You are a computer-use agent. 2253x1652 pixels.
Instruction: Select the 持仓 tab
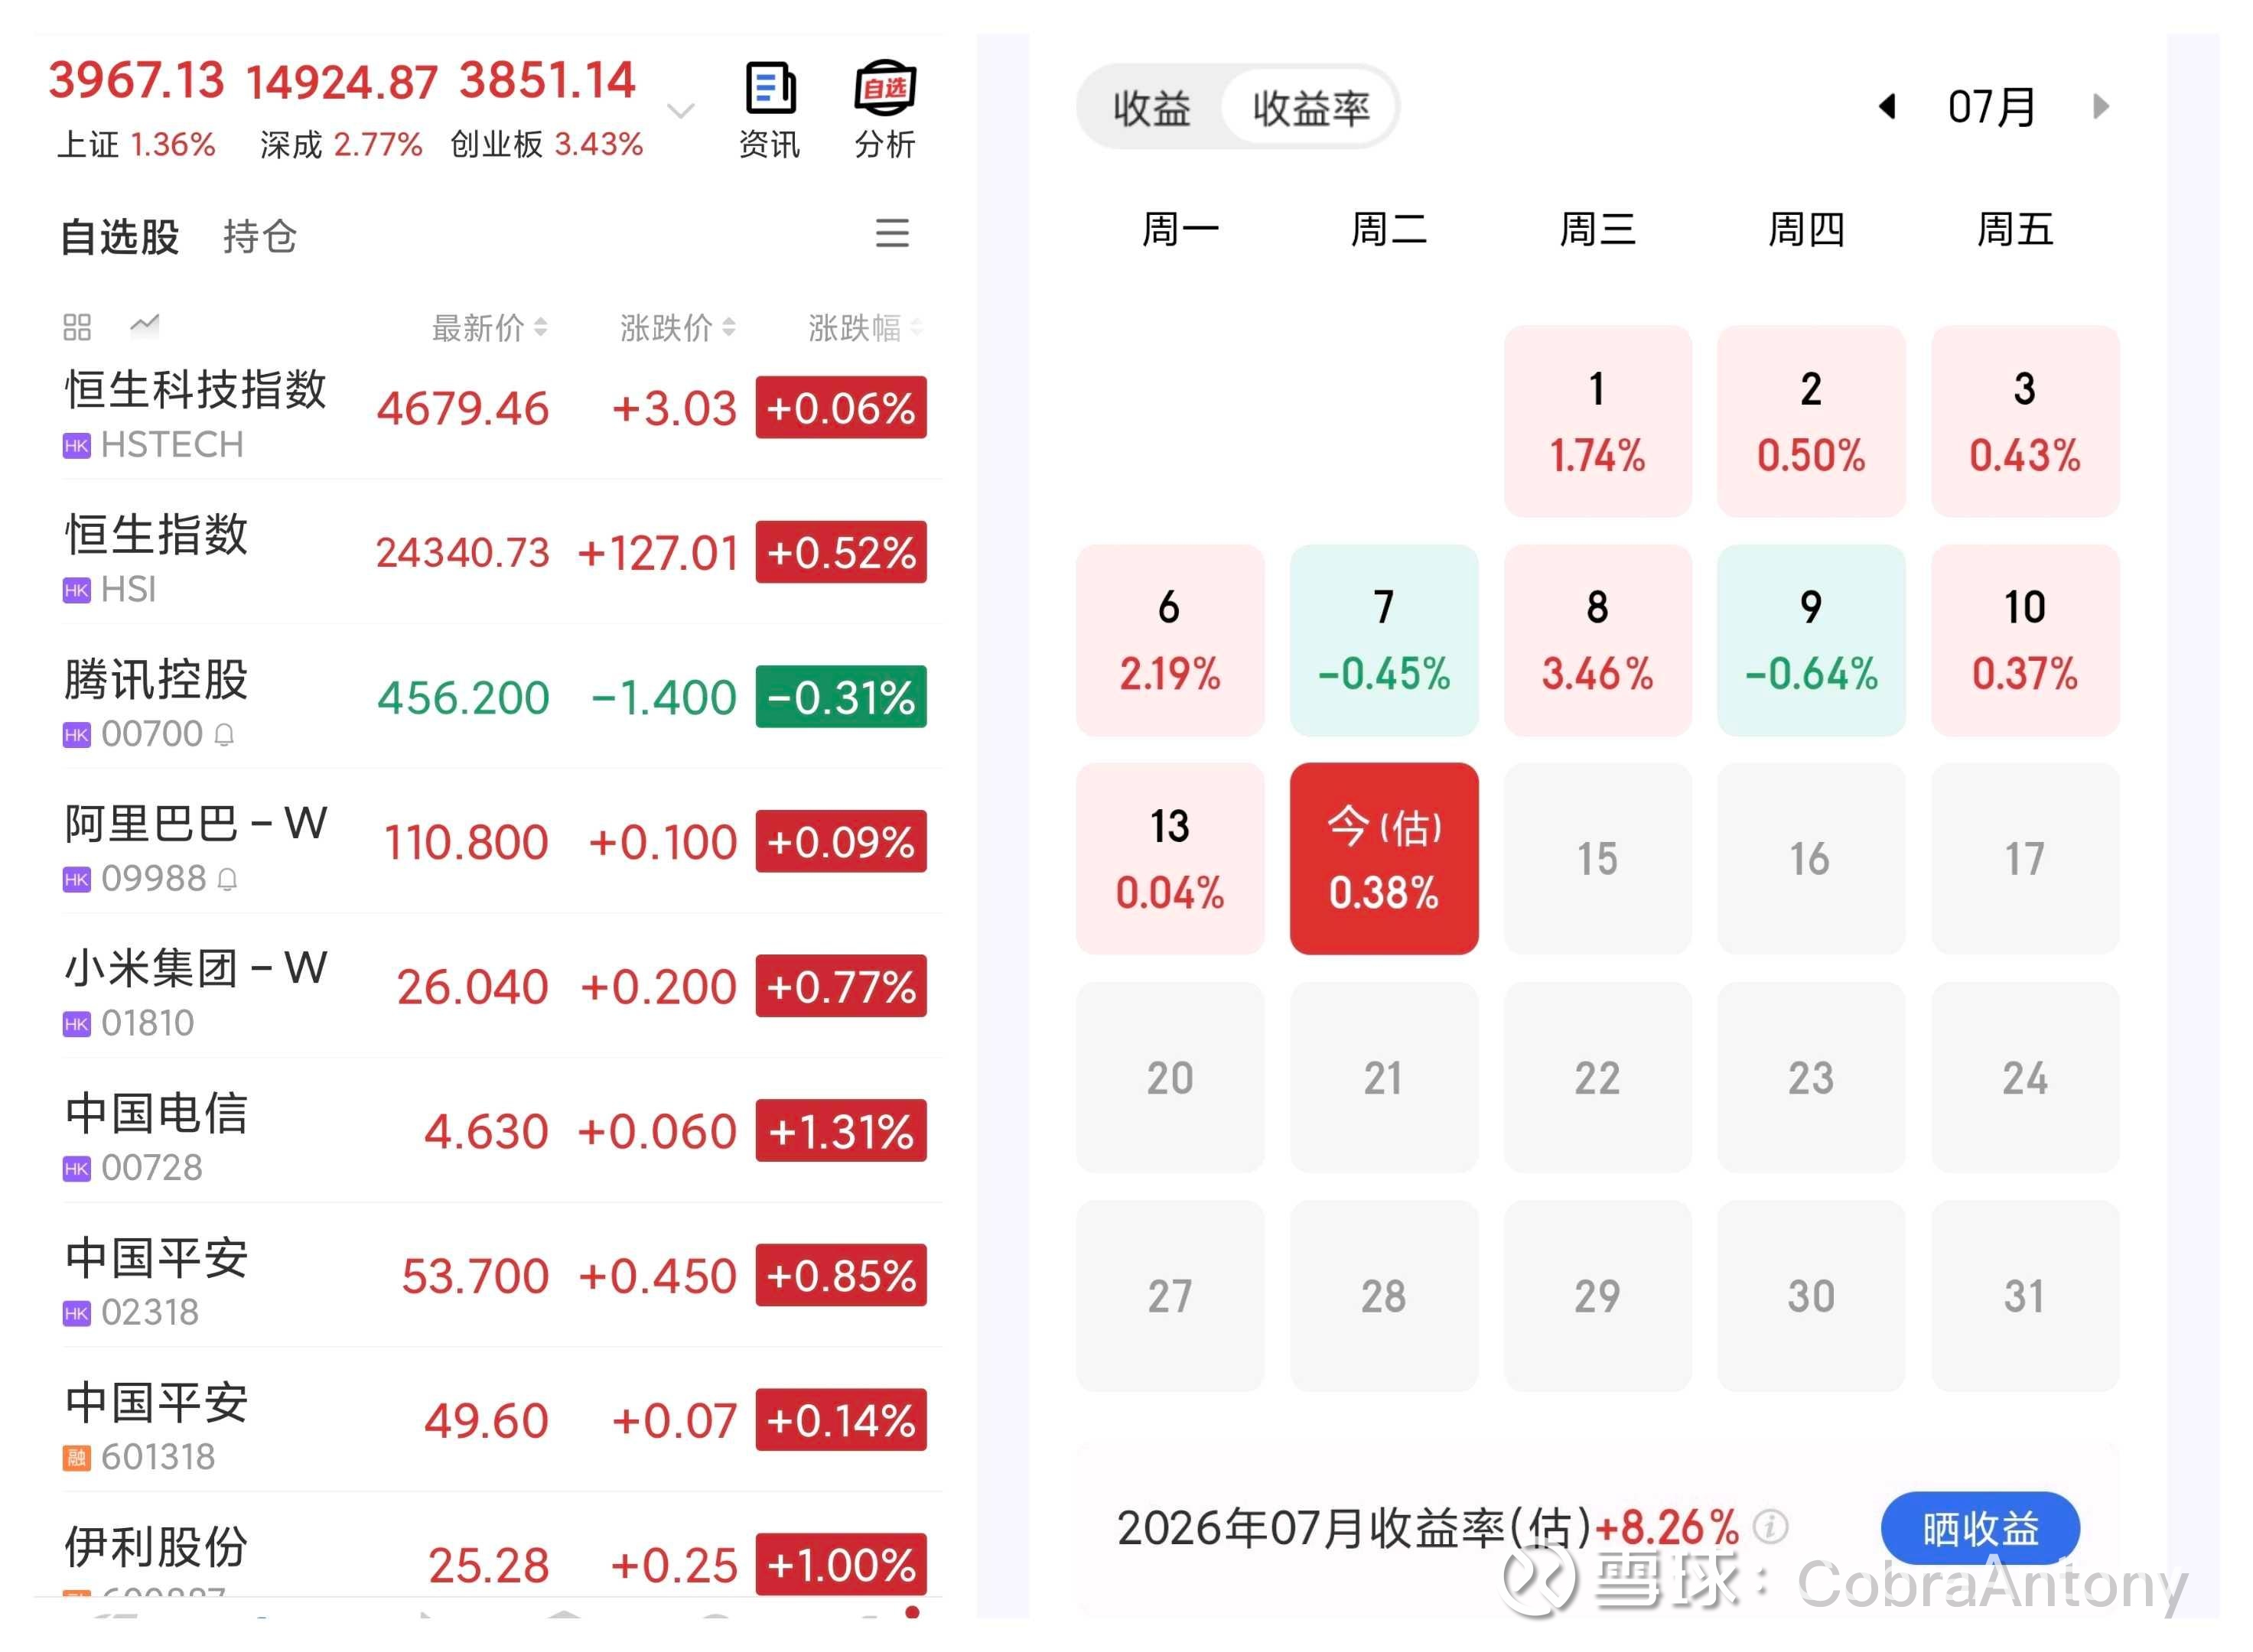point(260,237)
